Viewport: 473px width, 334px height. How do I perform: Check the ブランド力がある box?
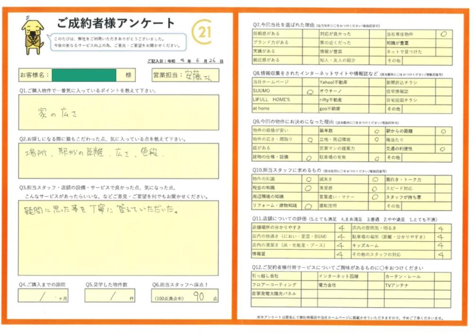(x=310, y=43)
